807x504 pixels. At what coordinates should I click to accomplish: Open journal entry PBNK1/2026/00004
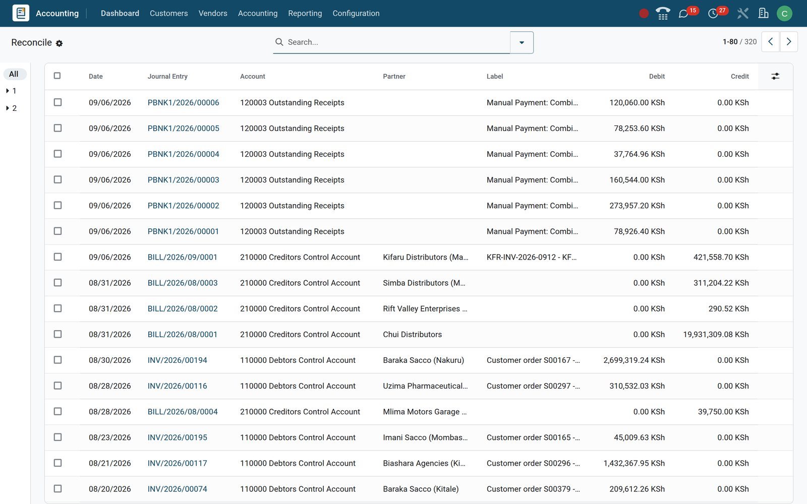pos(183,154)
